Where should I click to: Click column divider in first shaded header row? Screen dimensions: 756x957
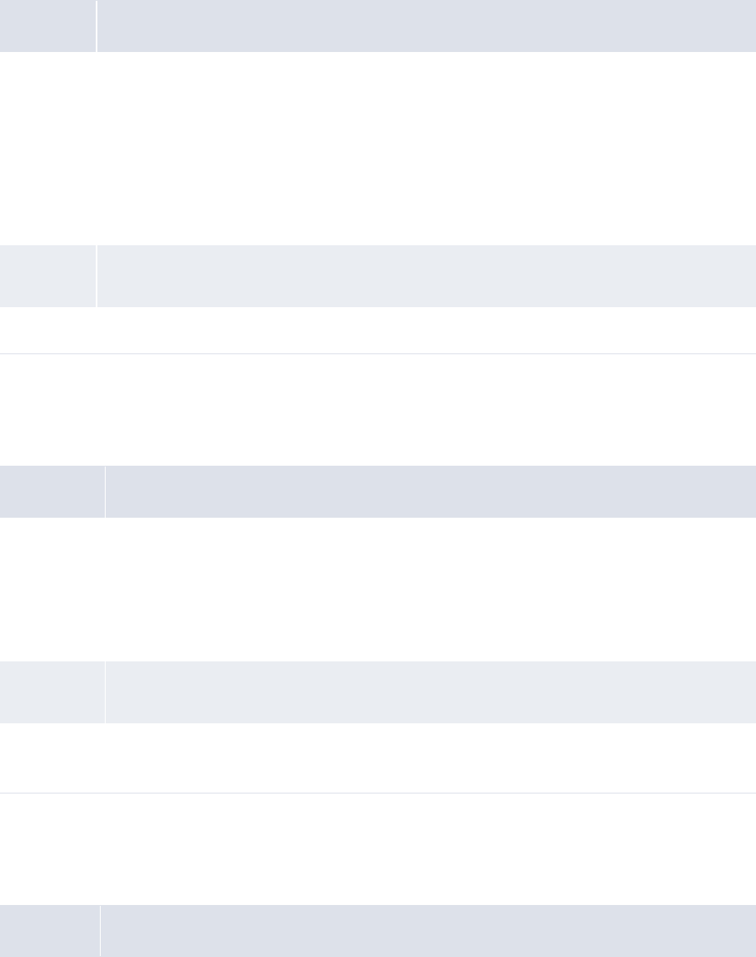tap(97, 26)
